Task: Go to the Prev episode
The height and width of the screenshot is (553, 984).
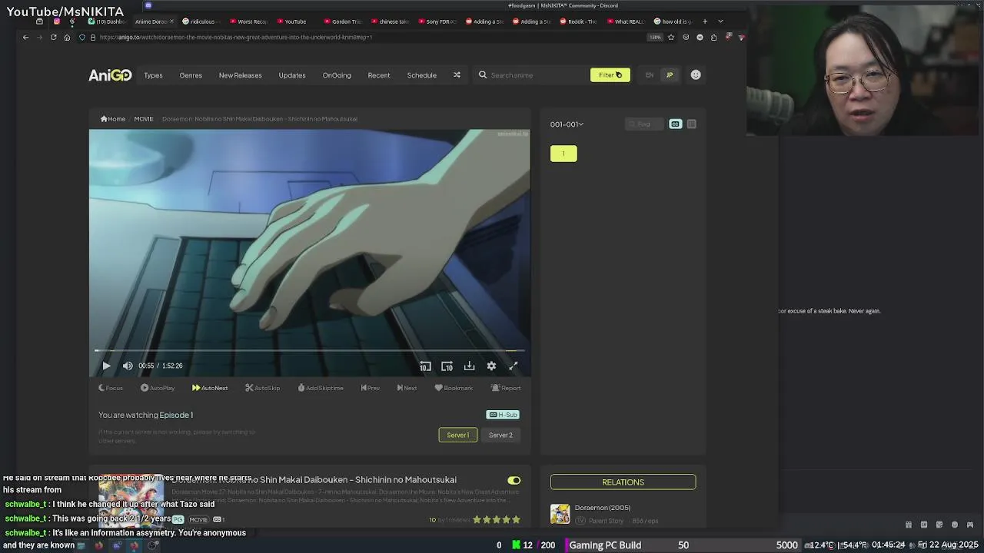Action: coord(371,388)
